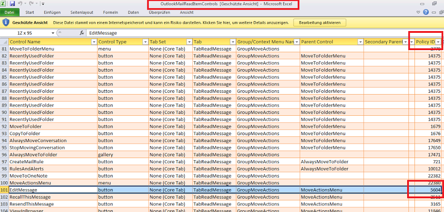Click the Save icon in quick access toolbar
This screenshot has height=212, width=444.
pos(13,3)
